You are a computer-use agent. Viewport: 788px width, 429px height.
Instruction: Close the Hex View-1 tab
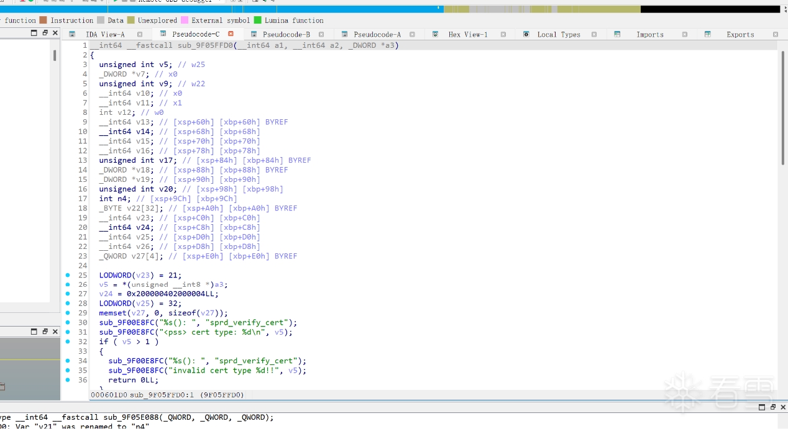point(503,35)
